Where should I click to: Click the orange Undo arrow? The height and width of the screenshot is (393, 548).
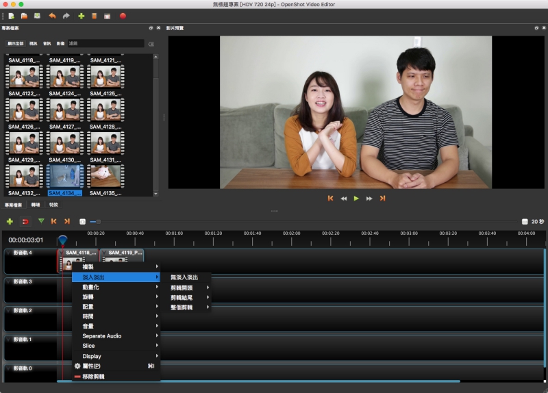tap(52, 16)
